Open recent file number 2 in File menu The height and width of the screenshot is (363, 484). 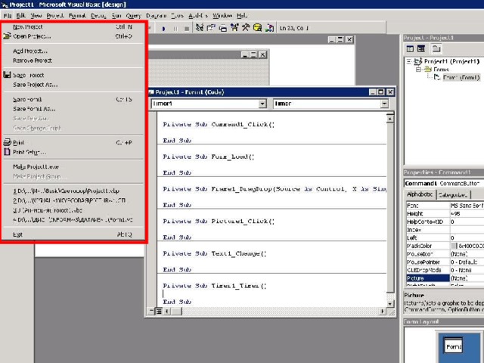[73, 200]
